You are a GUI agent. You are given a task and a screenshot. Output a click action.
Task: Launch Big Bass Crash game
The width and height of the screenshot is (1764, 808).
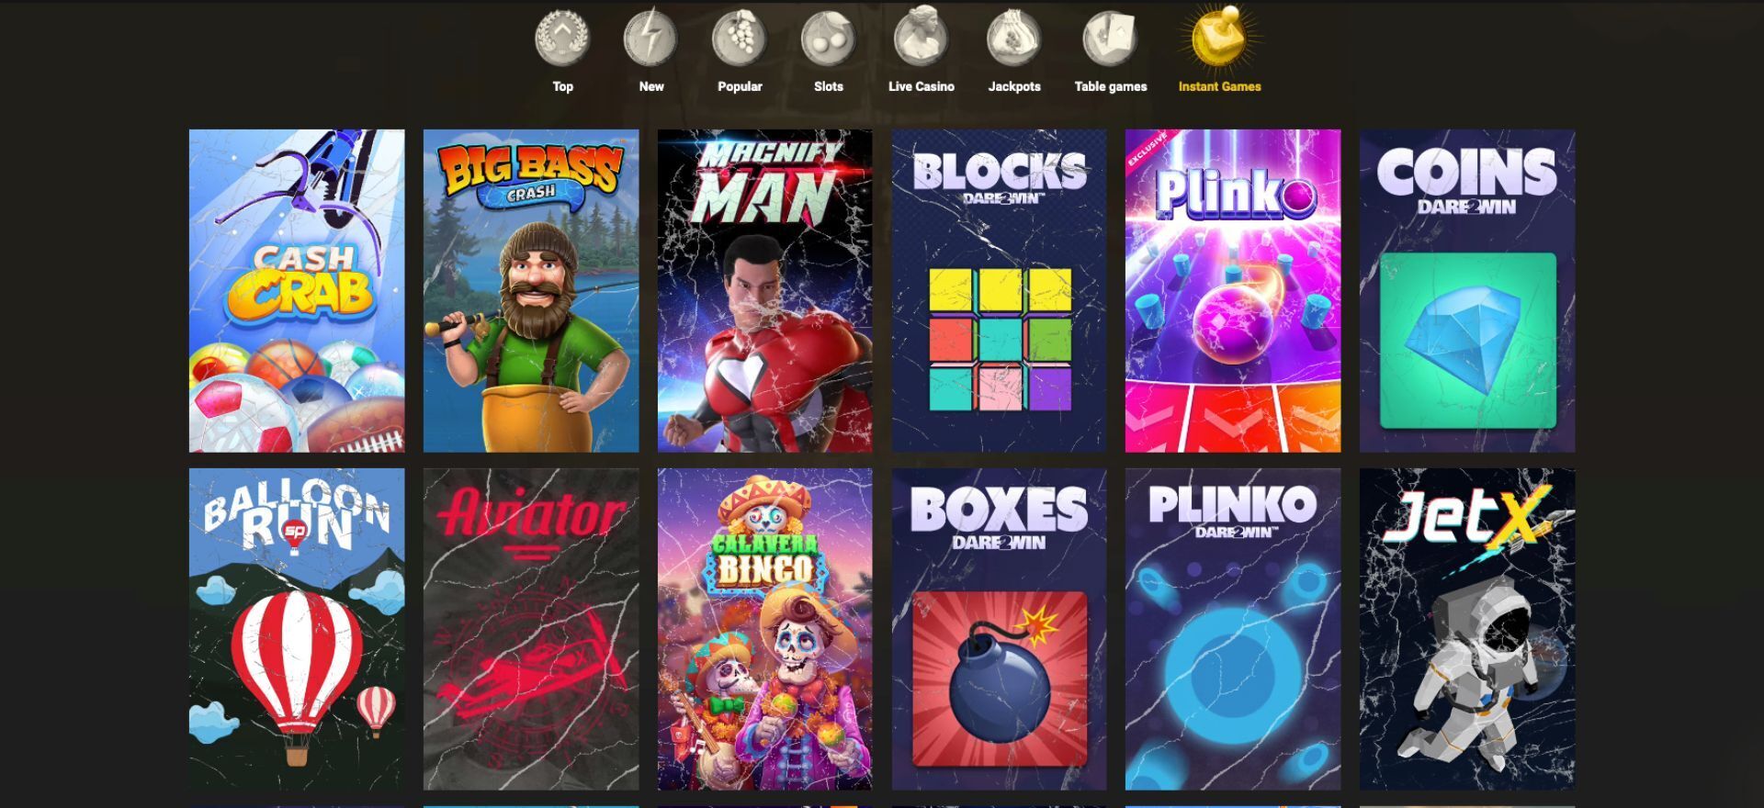pyautogui.click(x=531, y=290)
